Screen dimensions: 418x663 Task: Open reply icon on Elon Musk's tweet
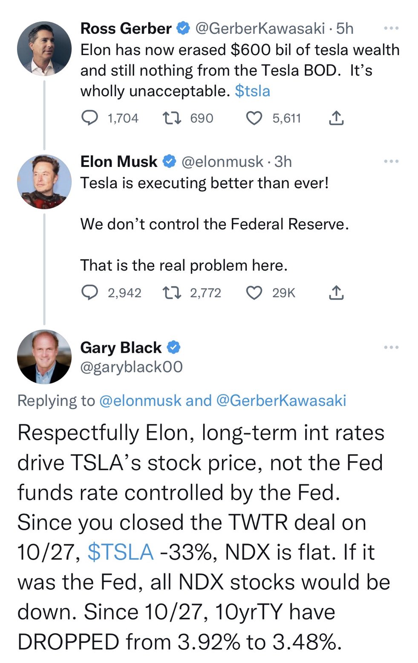[89, 293]
